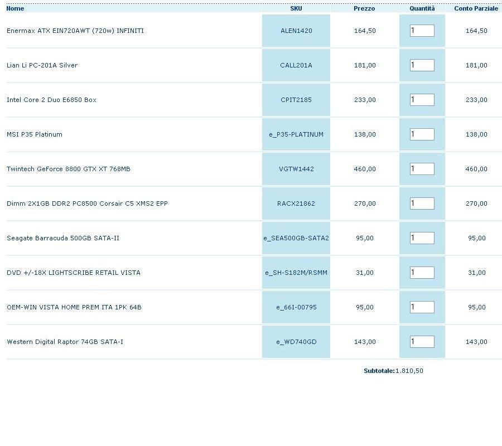502x446 pixels.
Task: Click Prezzo value 31,00 for DVD LIGHTSCRIBE
Action: coord(365,273)
